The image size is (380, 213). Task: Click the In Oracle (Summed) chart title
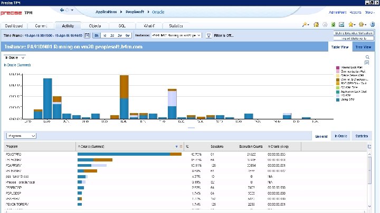[17, 65]
